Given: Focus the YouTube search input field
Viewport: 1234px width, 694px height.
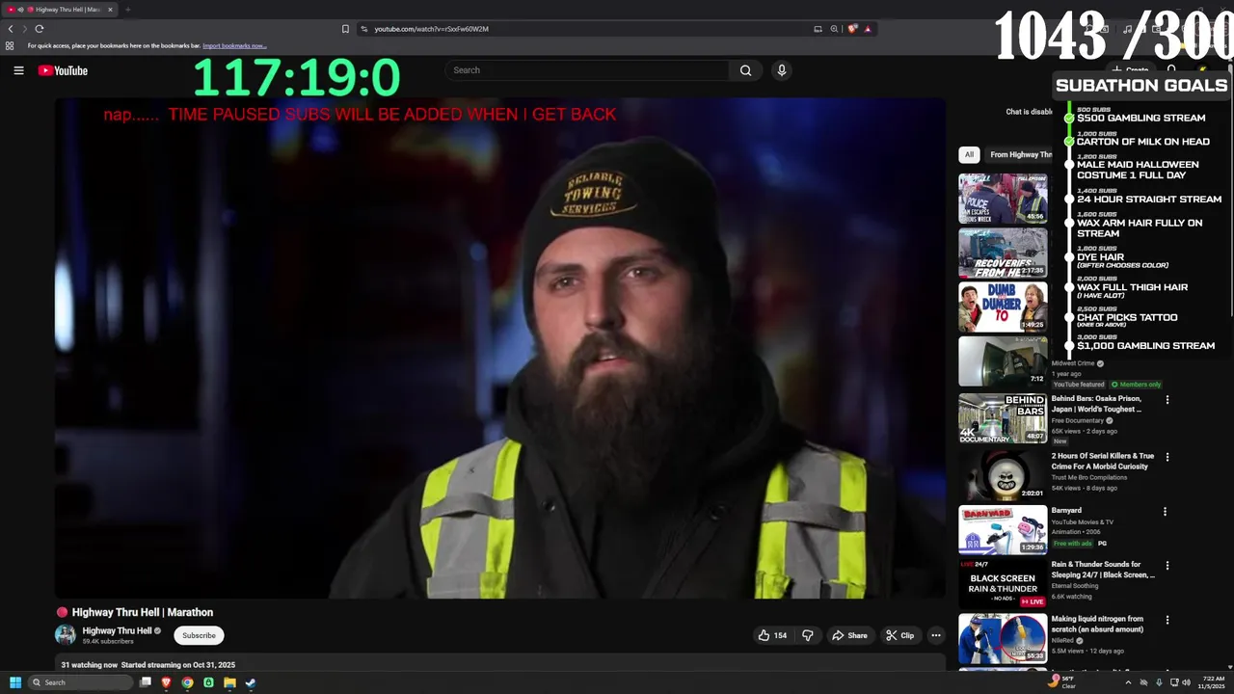Looking at the screenshot, I should pyautogui.click(x=588, y=70).
